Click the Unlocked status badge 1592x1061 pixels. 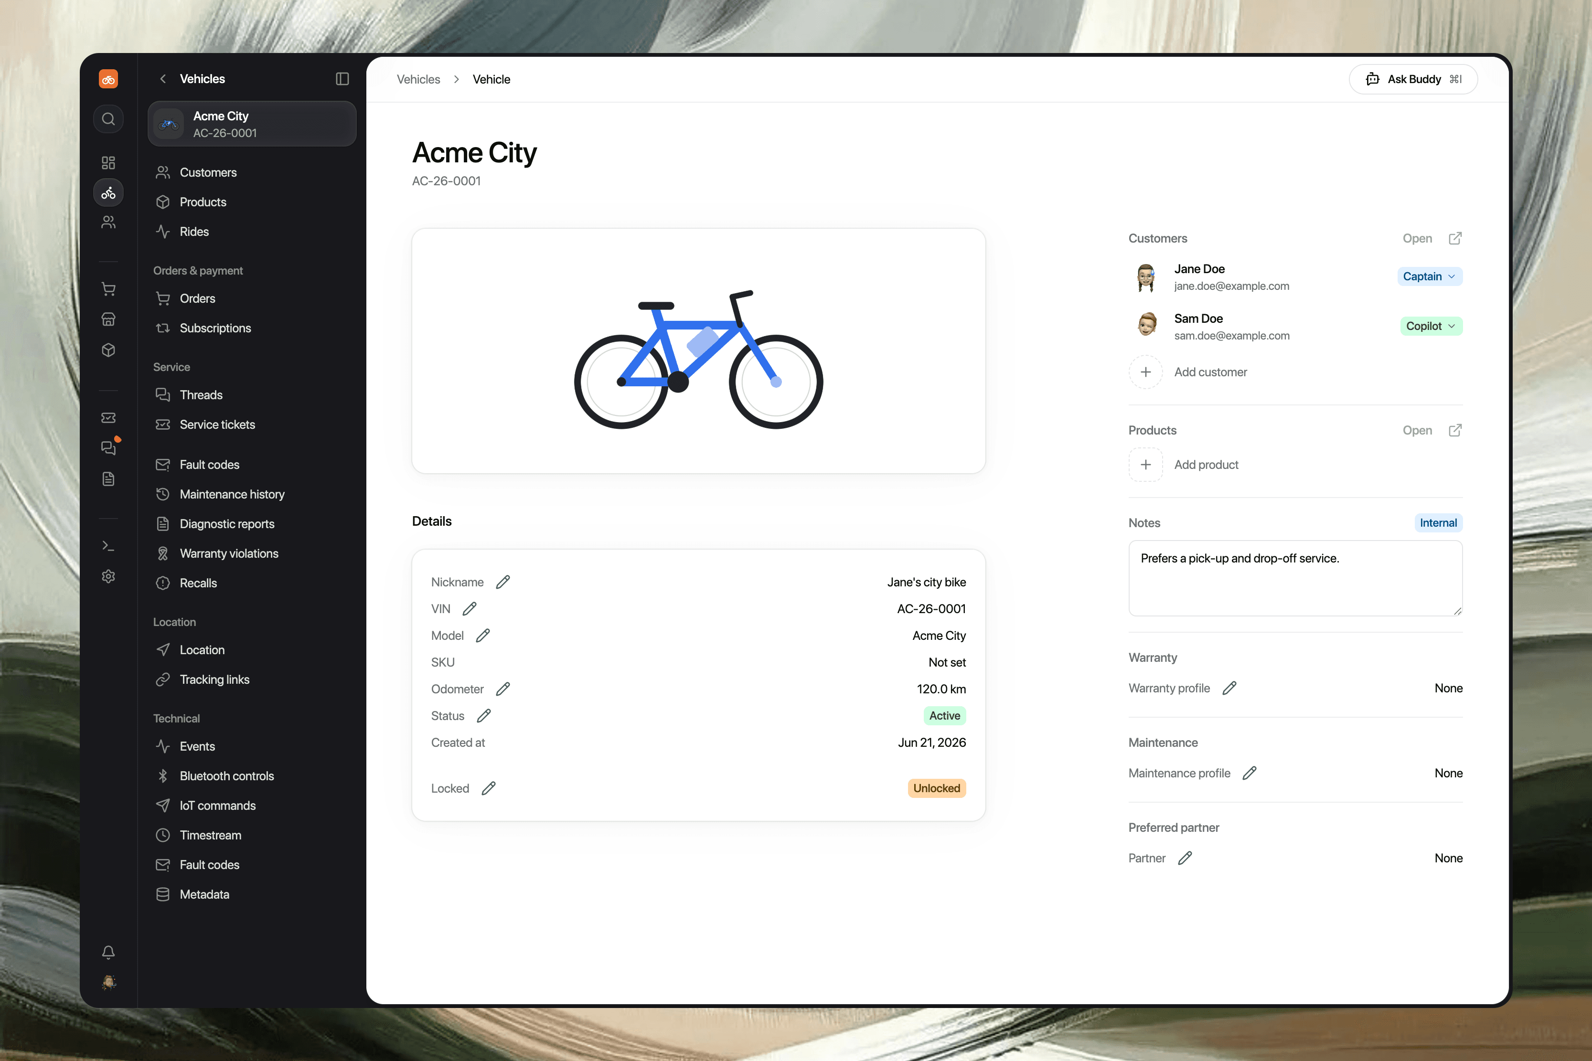click(x=936, y=788)
